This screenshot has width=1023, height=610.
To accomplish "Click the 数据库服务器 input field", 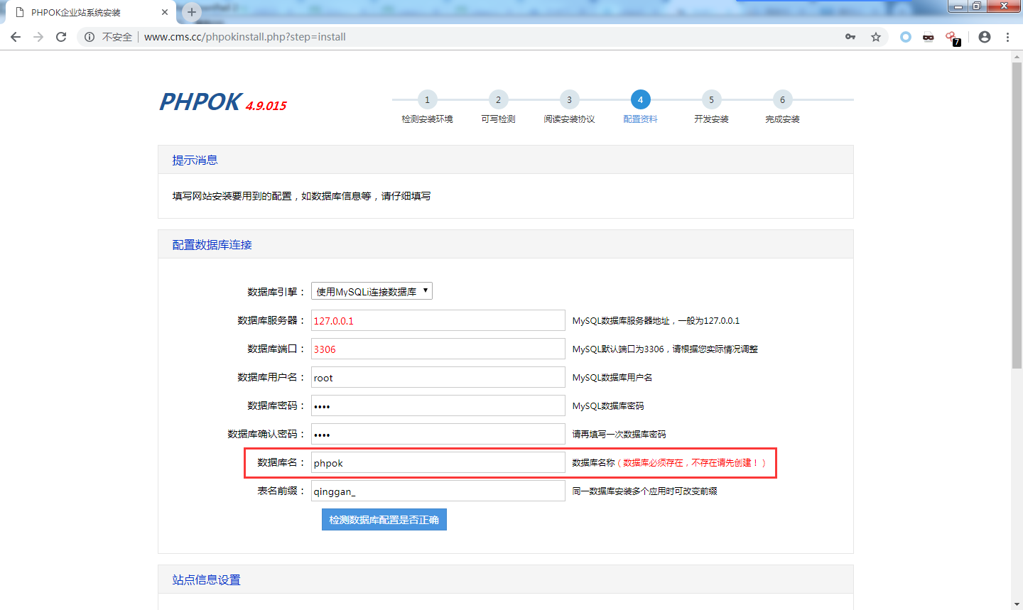I will coord(438,320).
